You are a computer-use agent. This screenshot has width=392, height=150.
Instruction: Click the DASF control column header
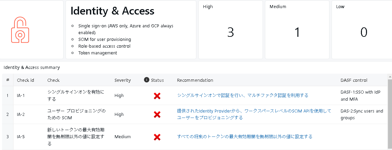[354, 80]
